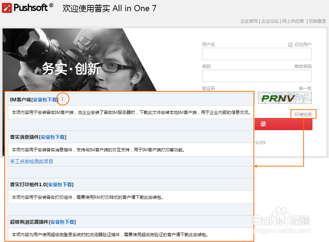Click the PRNV captcha image
This screenshot has height=242, width=329.
285,98
